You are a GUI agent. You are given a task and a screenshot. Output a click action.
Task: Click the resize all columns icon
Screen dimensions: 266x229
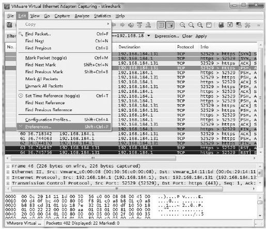pos(209,25)
